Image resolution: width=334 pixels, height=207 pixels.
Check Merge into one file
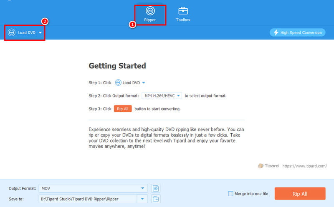(x=230, y=193)
